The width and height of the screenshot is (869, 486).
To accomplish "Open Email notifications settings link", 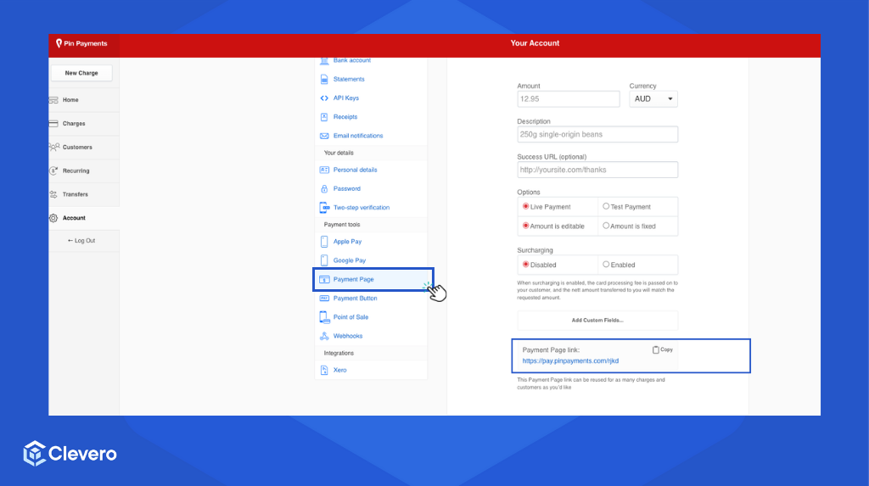I will tap(358, 136).
